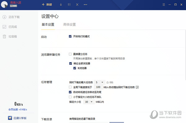
Task: Toggle IE浏览器 checkbox
Action: click(x=75, y=68)
